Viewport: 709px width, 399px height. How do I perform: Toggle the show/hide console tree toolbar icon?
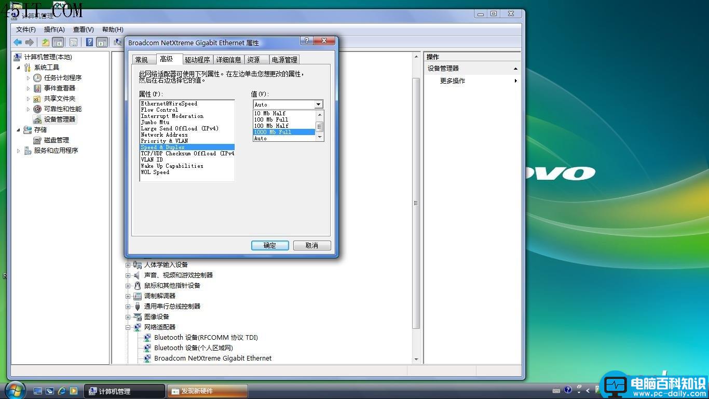tap(58, 42)
